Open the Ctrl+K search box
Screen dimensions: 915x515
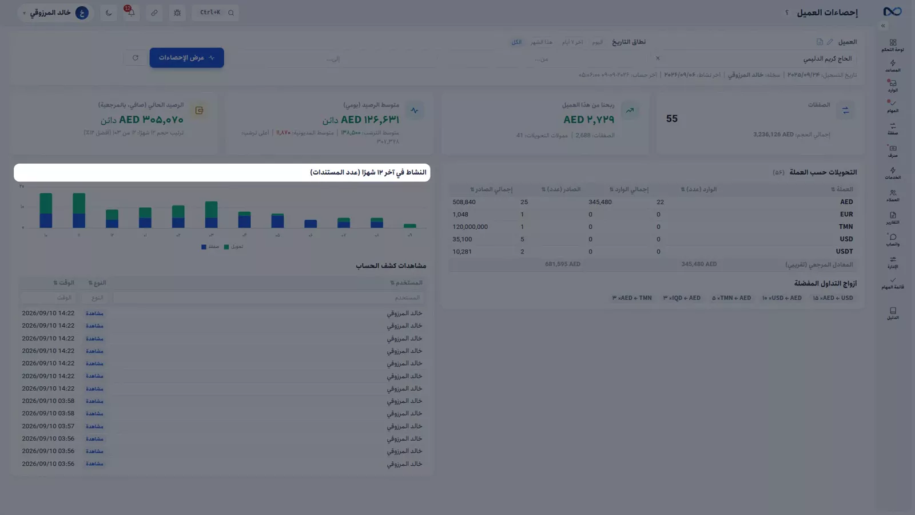point(216,13)
